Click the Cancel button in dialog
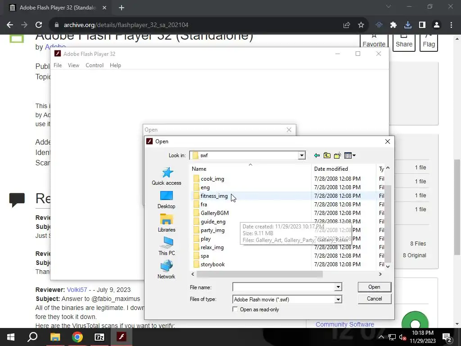Image resolution: width=461 pixels, height=346 pixels. [374, 299]
